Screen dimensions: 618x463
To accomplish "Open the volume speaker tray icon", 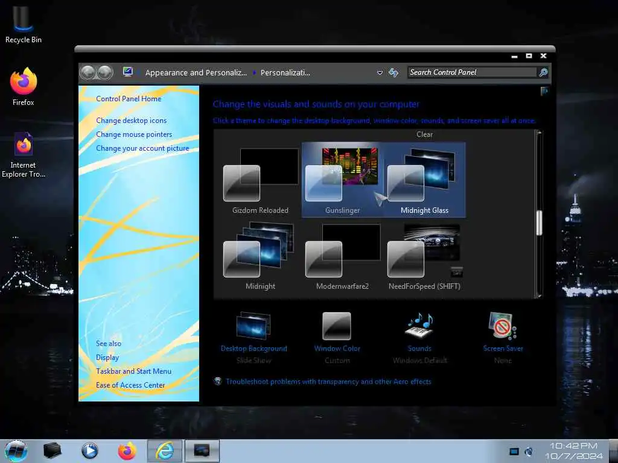I will (x=529, y=452).
